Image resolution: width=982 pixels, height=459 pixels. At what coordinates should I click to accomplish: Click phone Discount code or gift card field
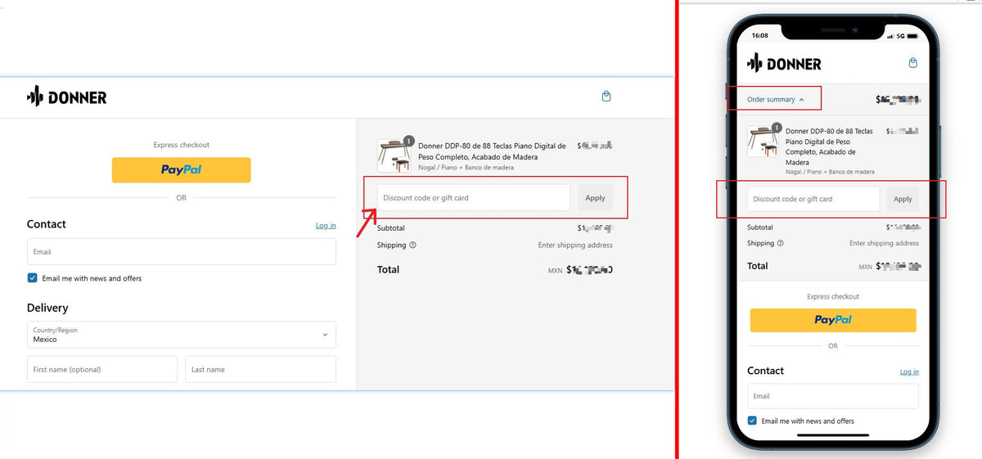813,199
